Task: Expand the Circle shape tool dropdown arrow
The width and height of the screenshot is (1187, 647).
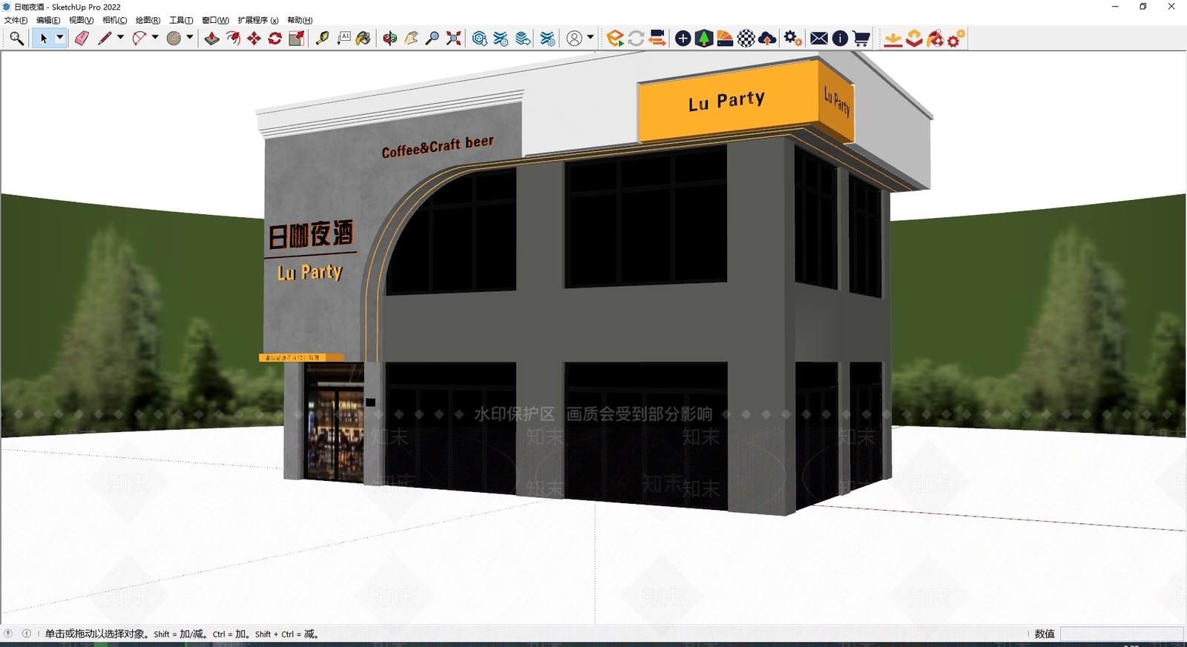Action: (190, 38)
